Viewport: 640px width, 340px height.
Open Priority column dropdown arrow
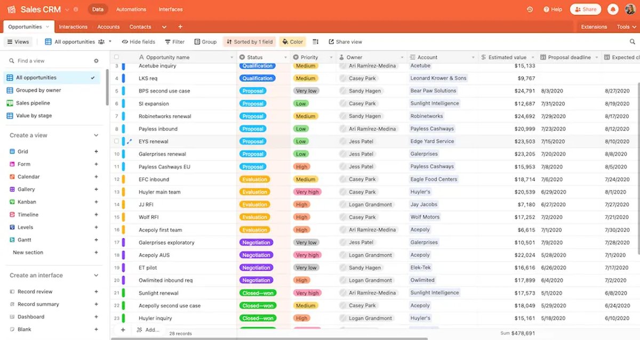coord(331,57)
